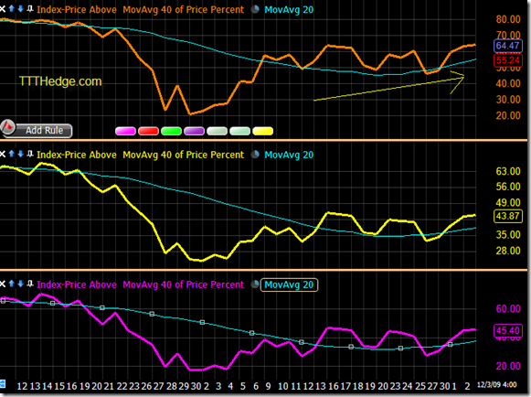The height and width of the screenshot is (397, 531).
Task: Click the red 55.24 value label
Action: (x=508, y=60)
